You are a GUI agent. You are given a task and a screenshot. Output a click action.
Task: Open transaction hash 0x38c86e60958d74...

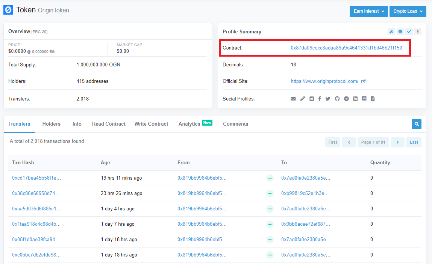click(x=36, y=193)
